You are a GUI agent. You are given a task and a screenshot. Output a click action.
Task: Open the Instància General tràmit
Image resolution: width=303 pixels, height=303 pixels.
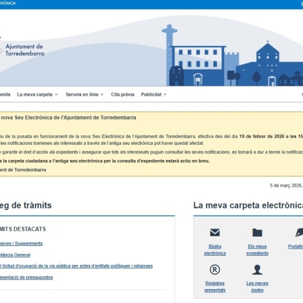(15, 255)
